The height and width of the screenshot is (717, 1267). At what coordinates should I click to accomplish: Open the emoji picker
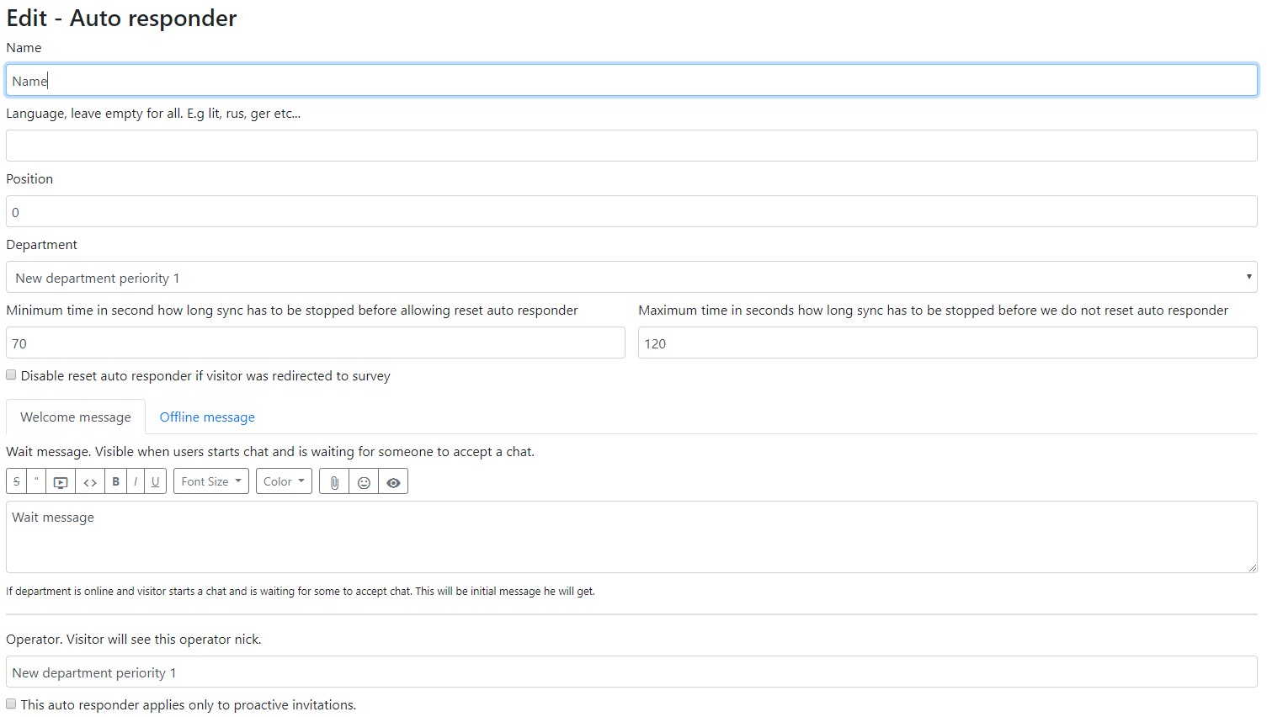[x=364, y=481]
